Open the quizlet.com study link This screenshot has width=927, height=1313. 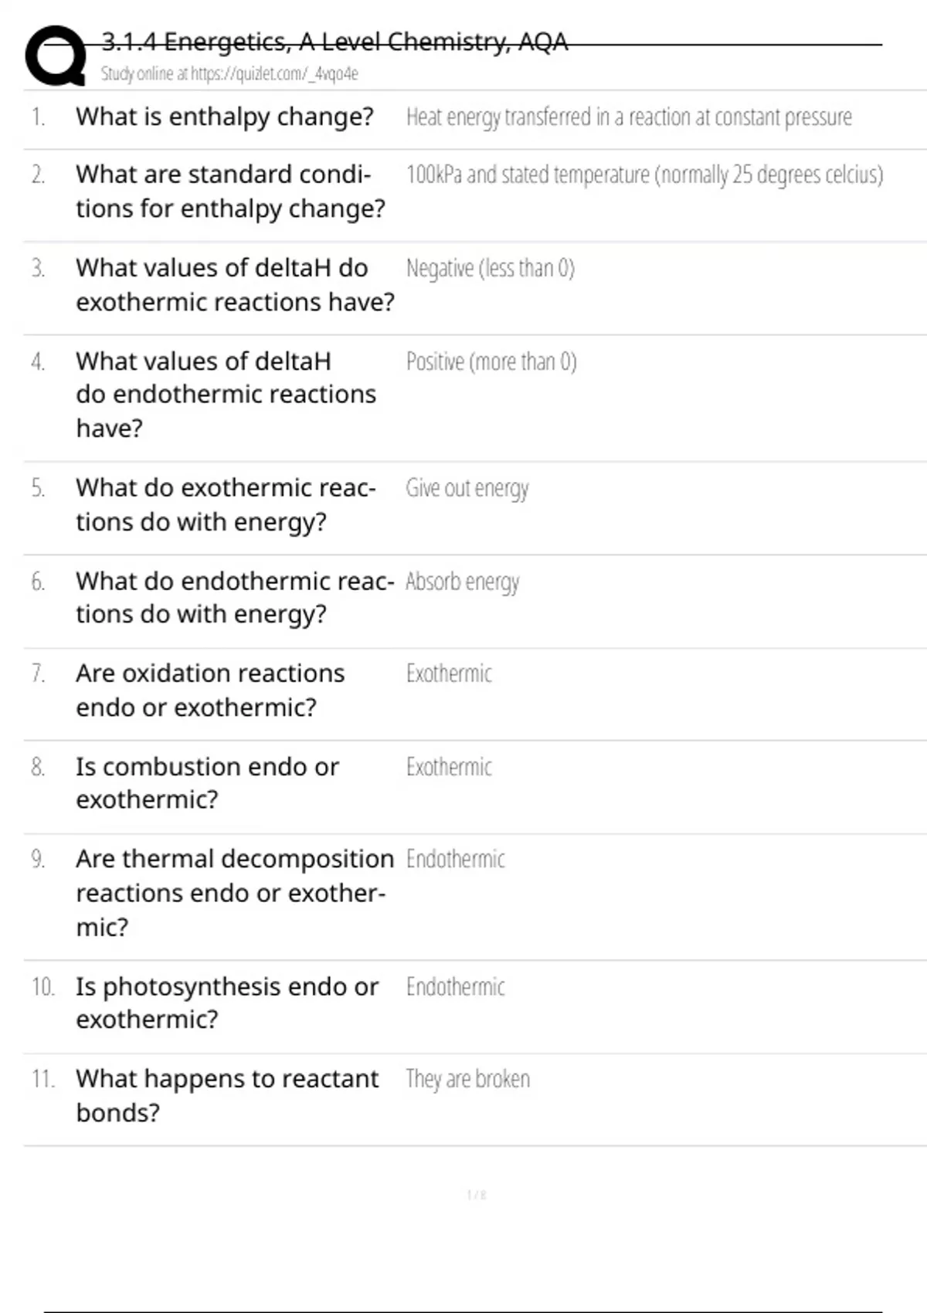tap(229, 74)
